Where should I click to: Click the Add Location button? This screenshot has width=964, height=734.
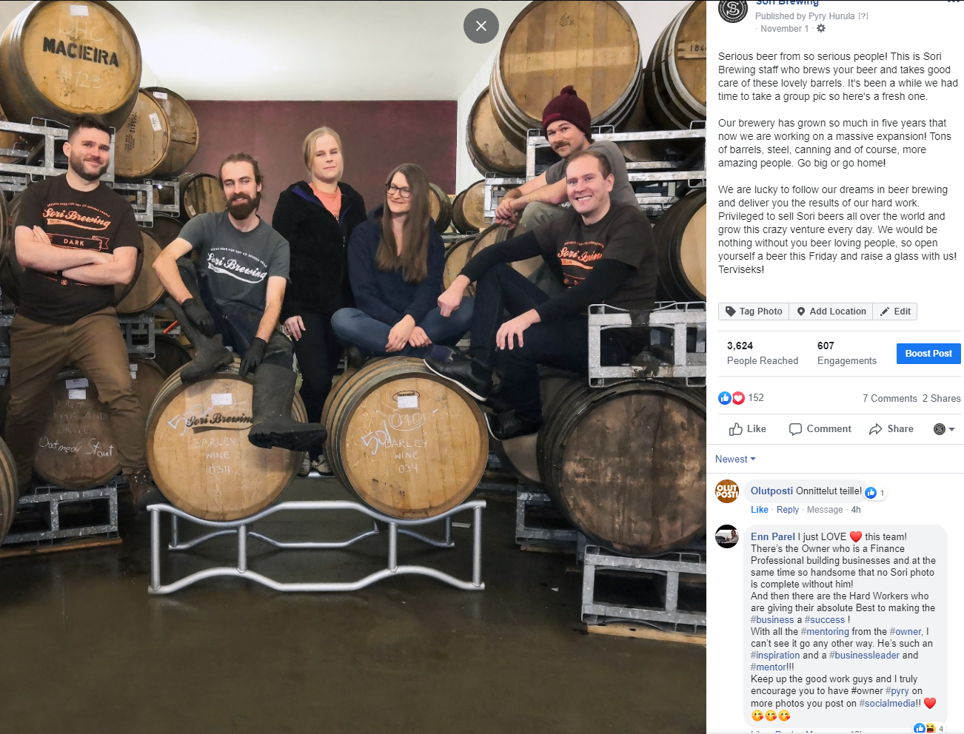[x=831, y=312]
